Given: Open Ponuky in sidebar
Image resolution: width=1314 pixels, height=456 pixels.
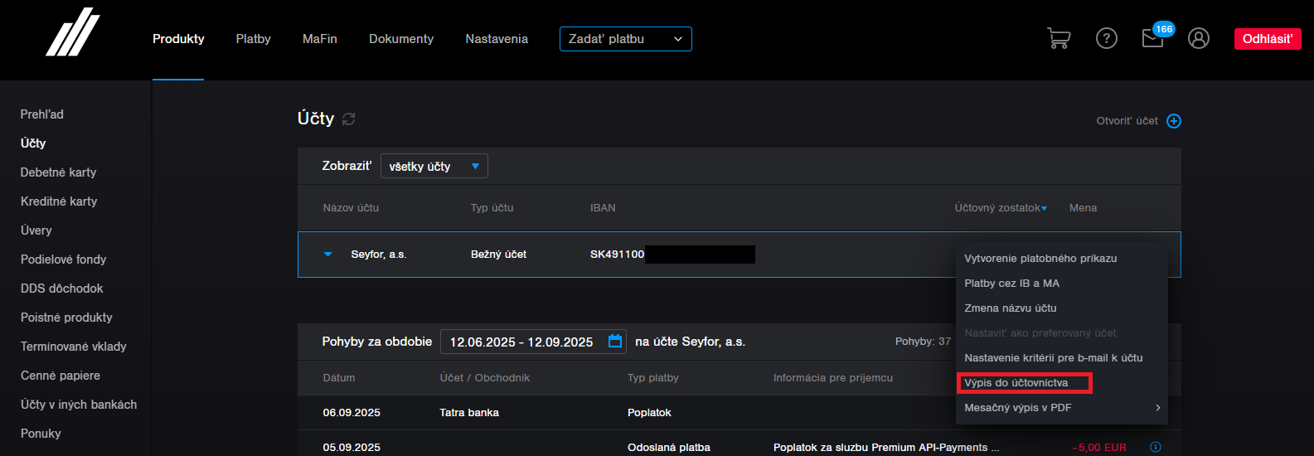Looking at the screenshot, I should 41,434.
